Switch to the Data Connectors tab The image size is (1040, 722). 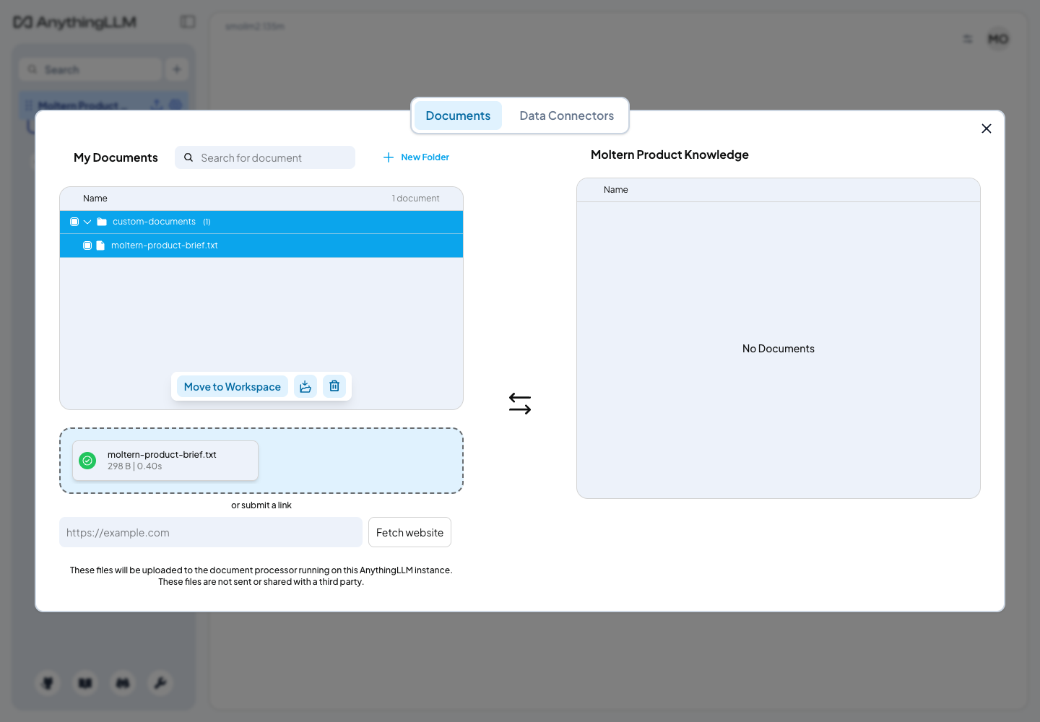pos(566,116)
